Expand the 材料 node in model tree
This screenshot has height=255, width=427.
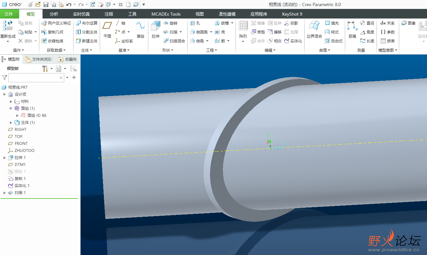(x=11, y=101)
